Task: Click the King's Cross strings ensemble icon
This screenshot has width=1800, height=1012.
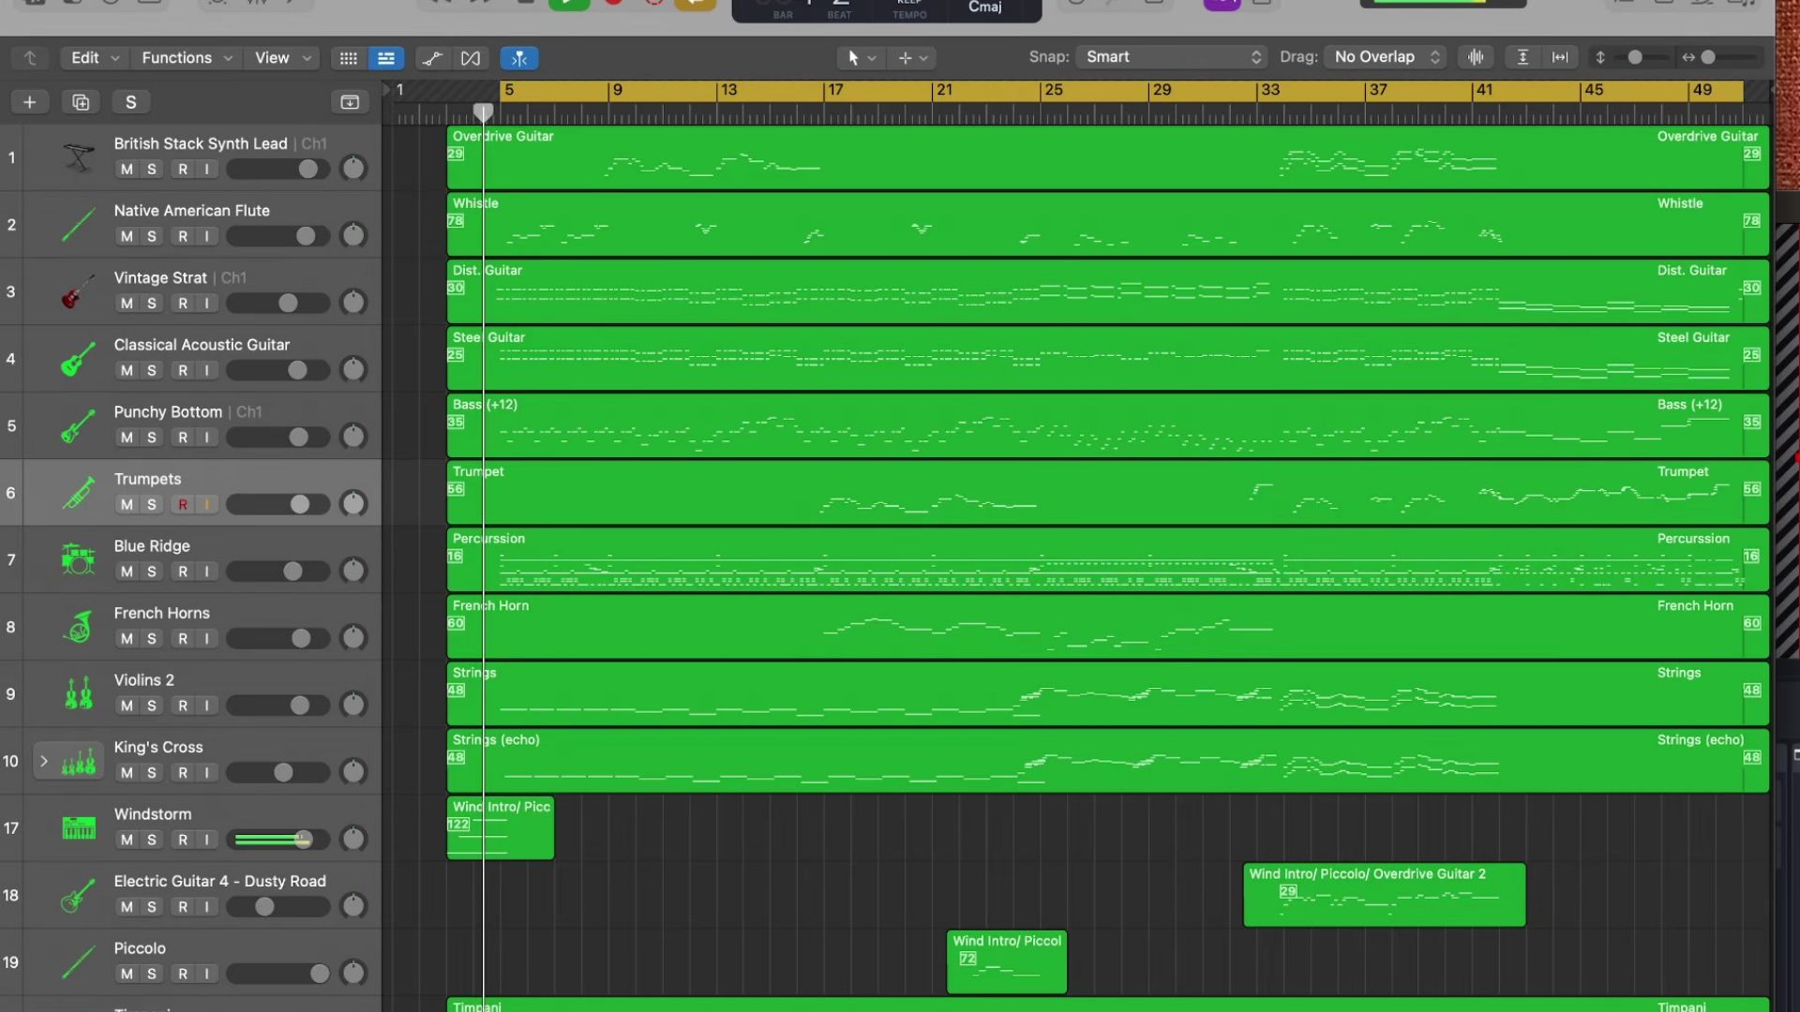Action: [x=79, y=761]
